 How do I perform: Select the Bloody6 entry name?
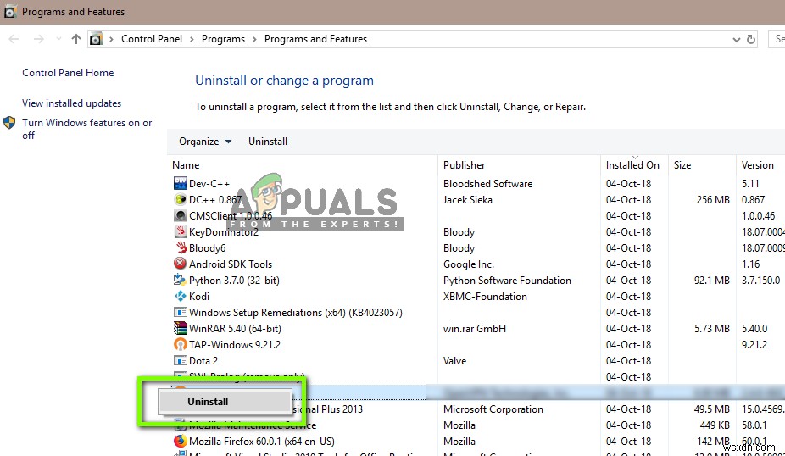click(207, 247)
